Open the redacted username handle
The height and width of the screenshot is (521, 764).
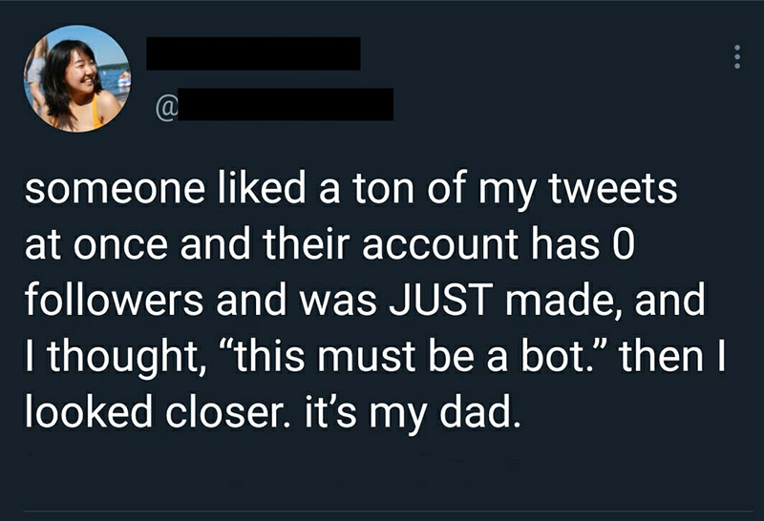[x=286, y=104]
